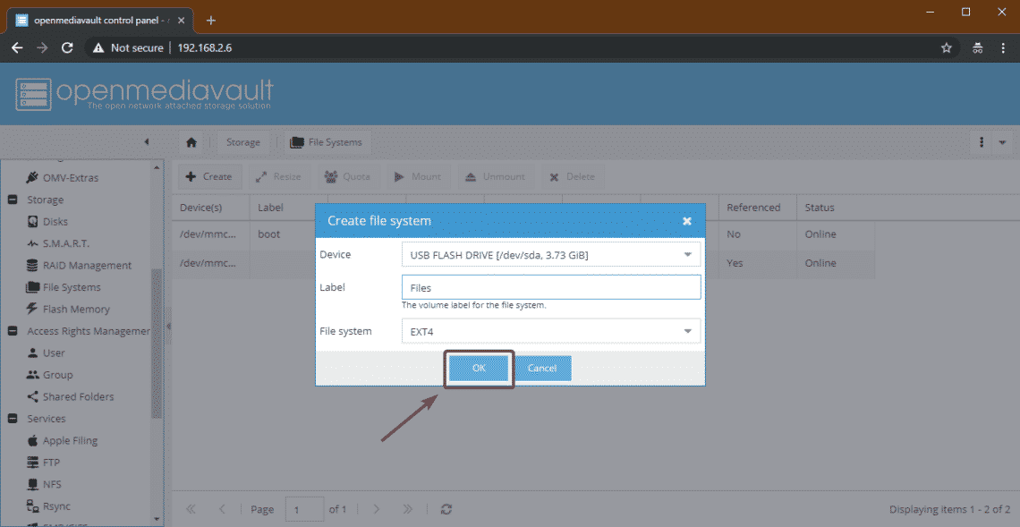The width and height of the screenshot is (1020, 527).
Task: Click the File Systems breadcrumb
Action: [x=327, y=142]
